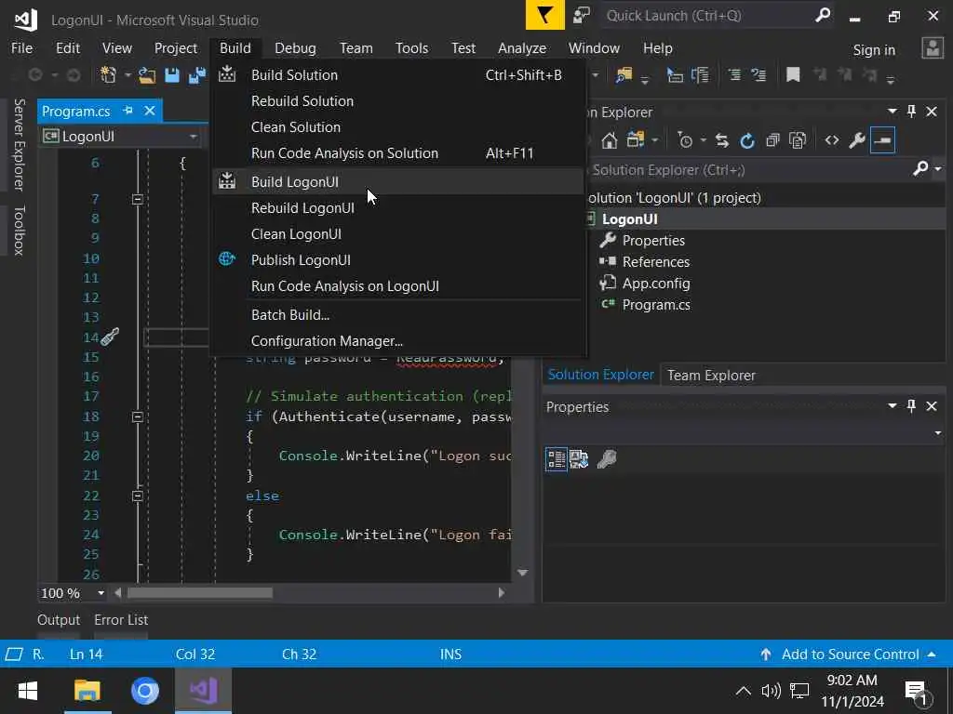Click the editor horizontal scrollbar thumb

tap(200, 593)
